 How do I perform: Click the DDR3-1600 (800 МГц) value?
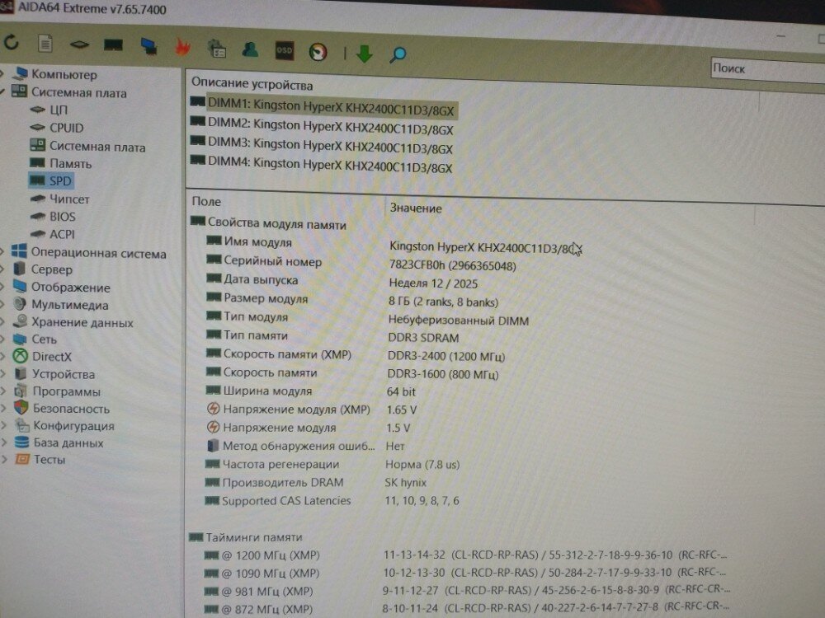(x=443, y=375)
